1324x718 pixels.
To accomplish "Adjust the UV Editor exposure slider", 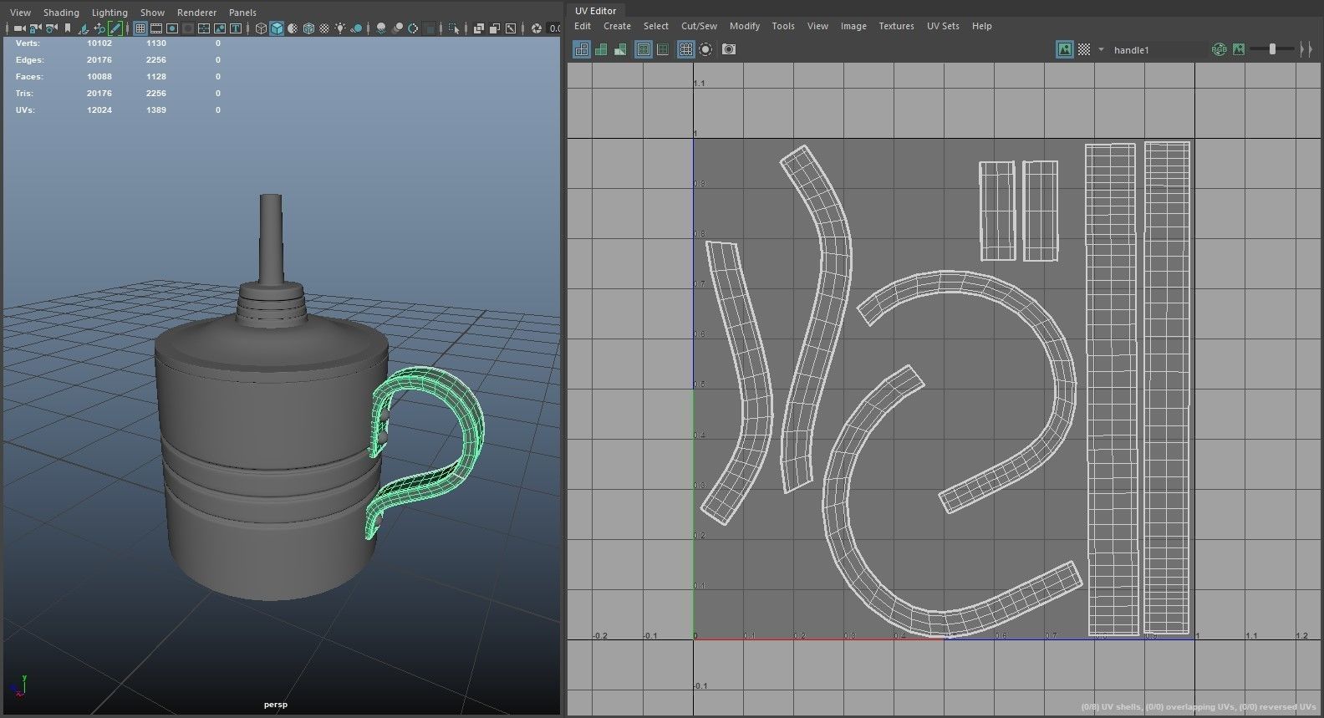I will click(x=1272, y=49).
